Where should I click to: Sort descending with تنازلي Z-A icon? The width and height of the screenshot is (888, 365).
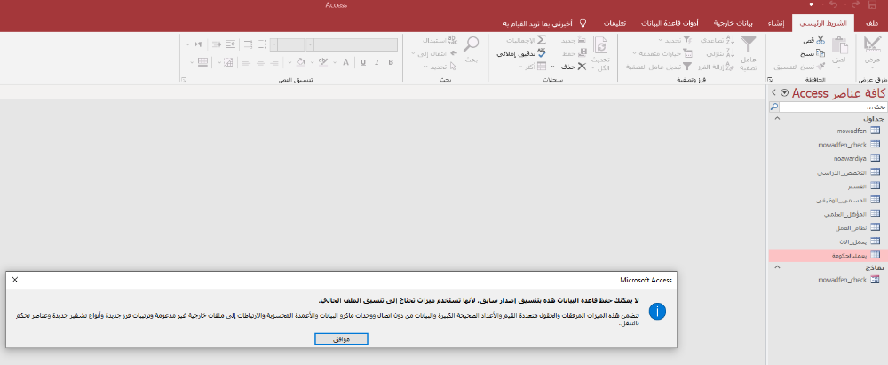729,54
